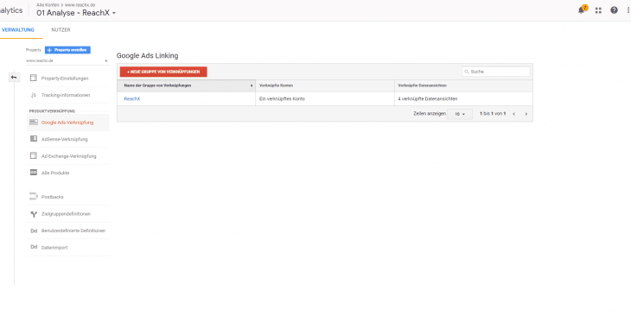Go to the previous page arrow
This screenshot has width=631, height=328.
pos(514,114)
